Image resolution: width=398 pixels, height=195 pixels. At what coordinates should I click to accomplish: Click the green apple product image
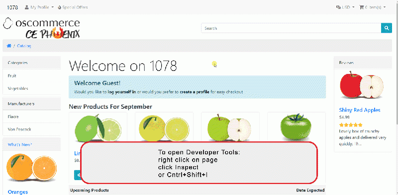(230, 128)
